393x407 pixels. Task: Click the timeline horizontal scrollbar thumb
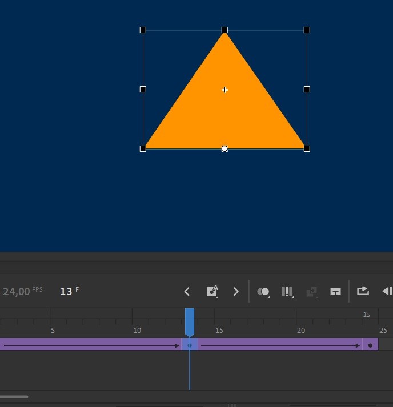[x=14, y=397]
